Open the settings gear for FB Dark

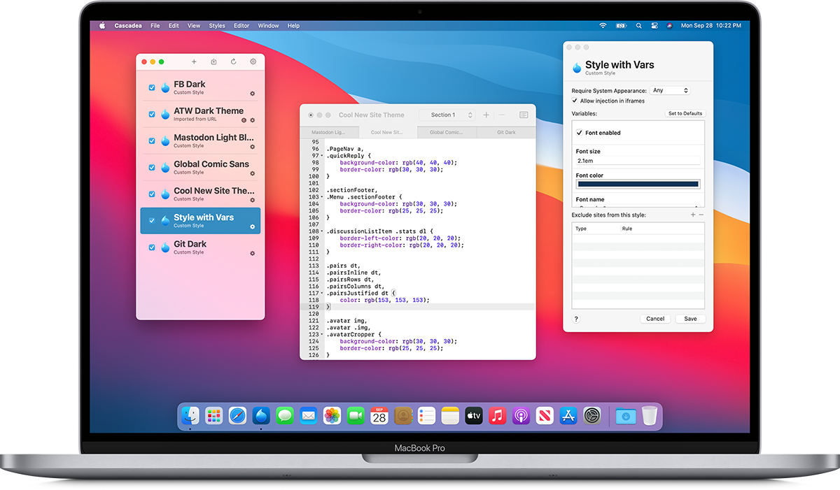coord(253,93)
